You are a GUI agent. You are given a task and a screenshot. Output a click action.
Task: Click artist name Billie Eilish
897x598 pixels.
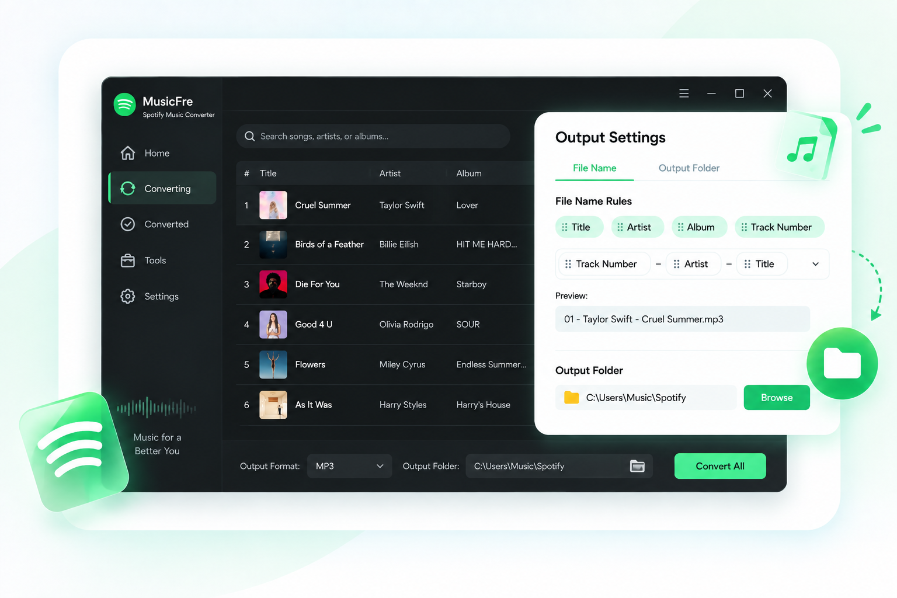[x=399, y=245]
